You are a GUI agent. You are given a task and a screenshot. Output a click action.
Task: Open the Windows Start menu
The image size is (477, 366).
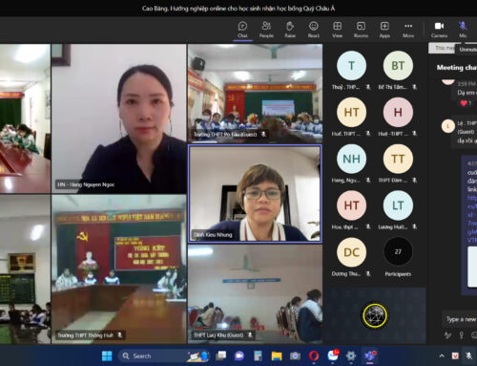(x=107, y=355)
